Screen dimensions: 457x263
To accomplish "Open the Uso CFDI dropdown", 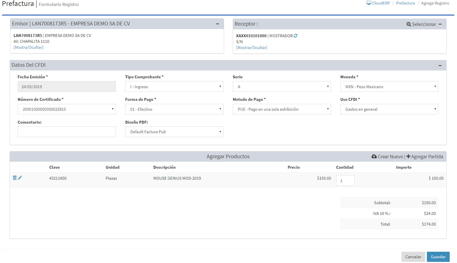I will pos(389,109).
